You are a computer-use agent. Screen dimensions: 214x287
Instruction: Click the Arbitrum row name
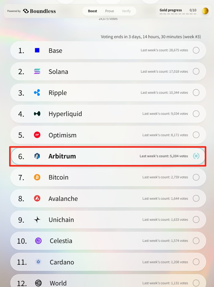(62, 156)
